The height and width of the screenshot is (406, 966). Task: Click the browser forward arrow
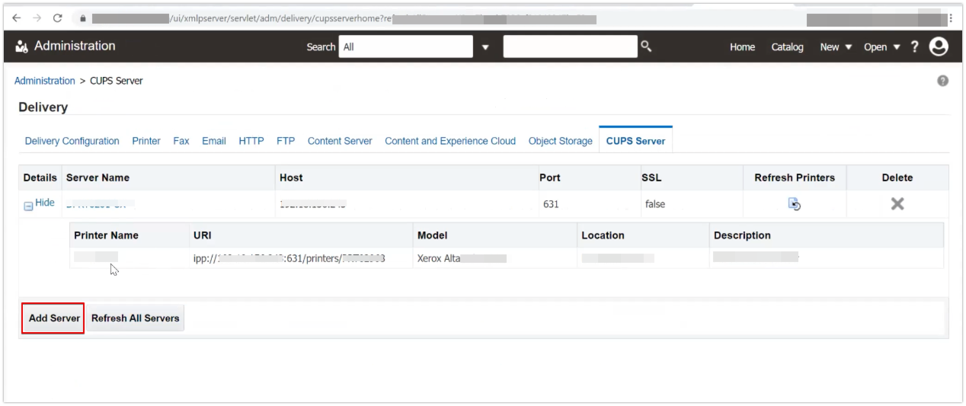(x=37, y=18)
